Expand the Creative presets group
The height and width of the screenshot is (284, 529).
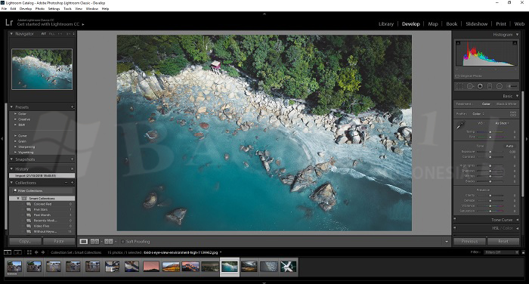16,119
